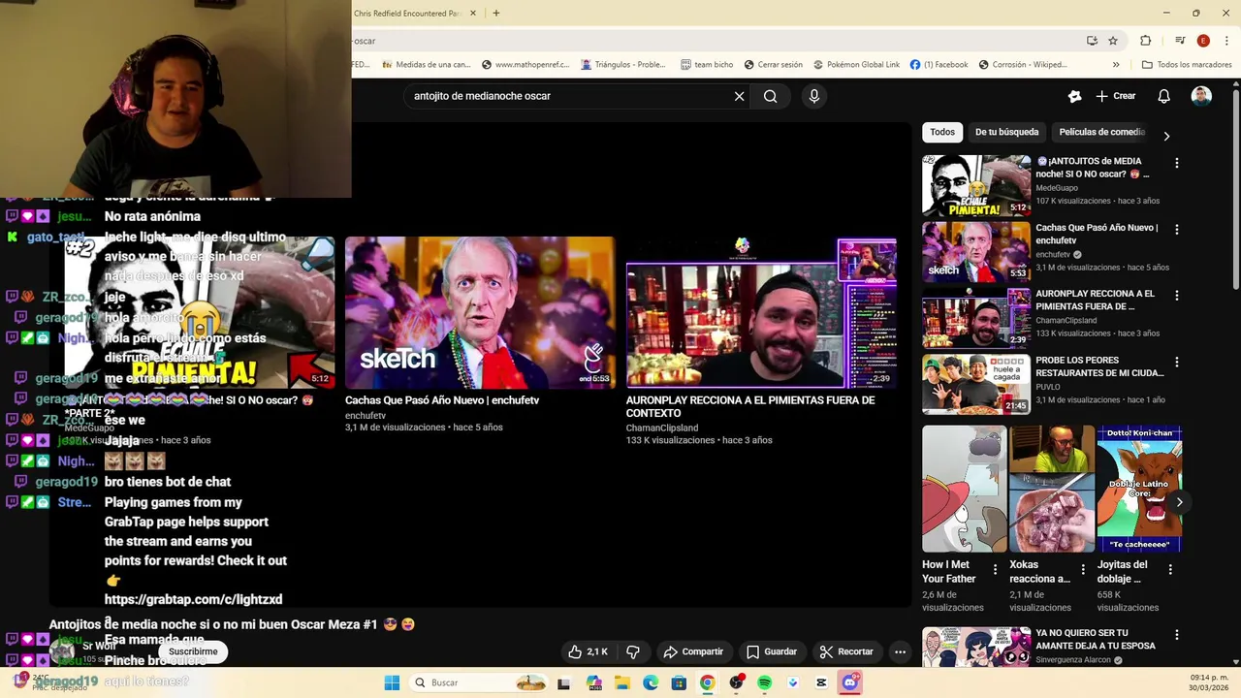Image resolution: width=1241 pixels, height=698 pixels.
Task: Select the De tu búsqueda chip
Action: pyautogui.click(x=1006, y=132)
